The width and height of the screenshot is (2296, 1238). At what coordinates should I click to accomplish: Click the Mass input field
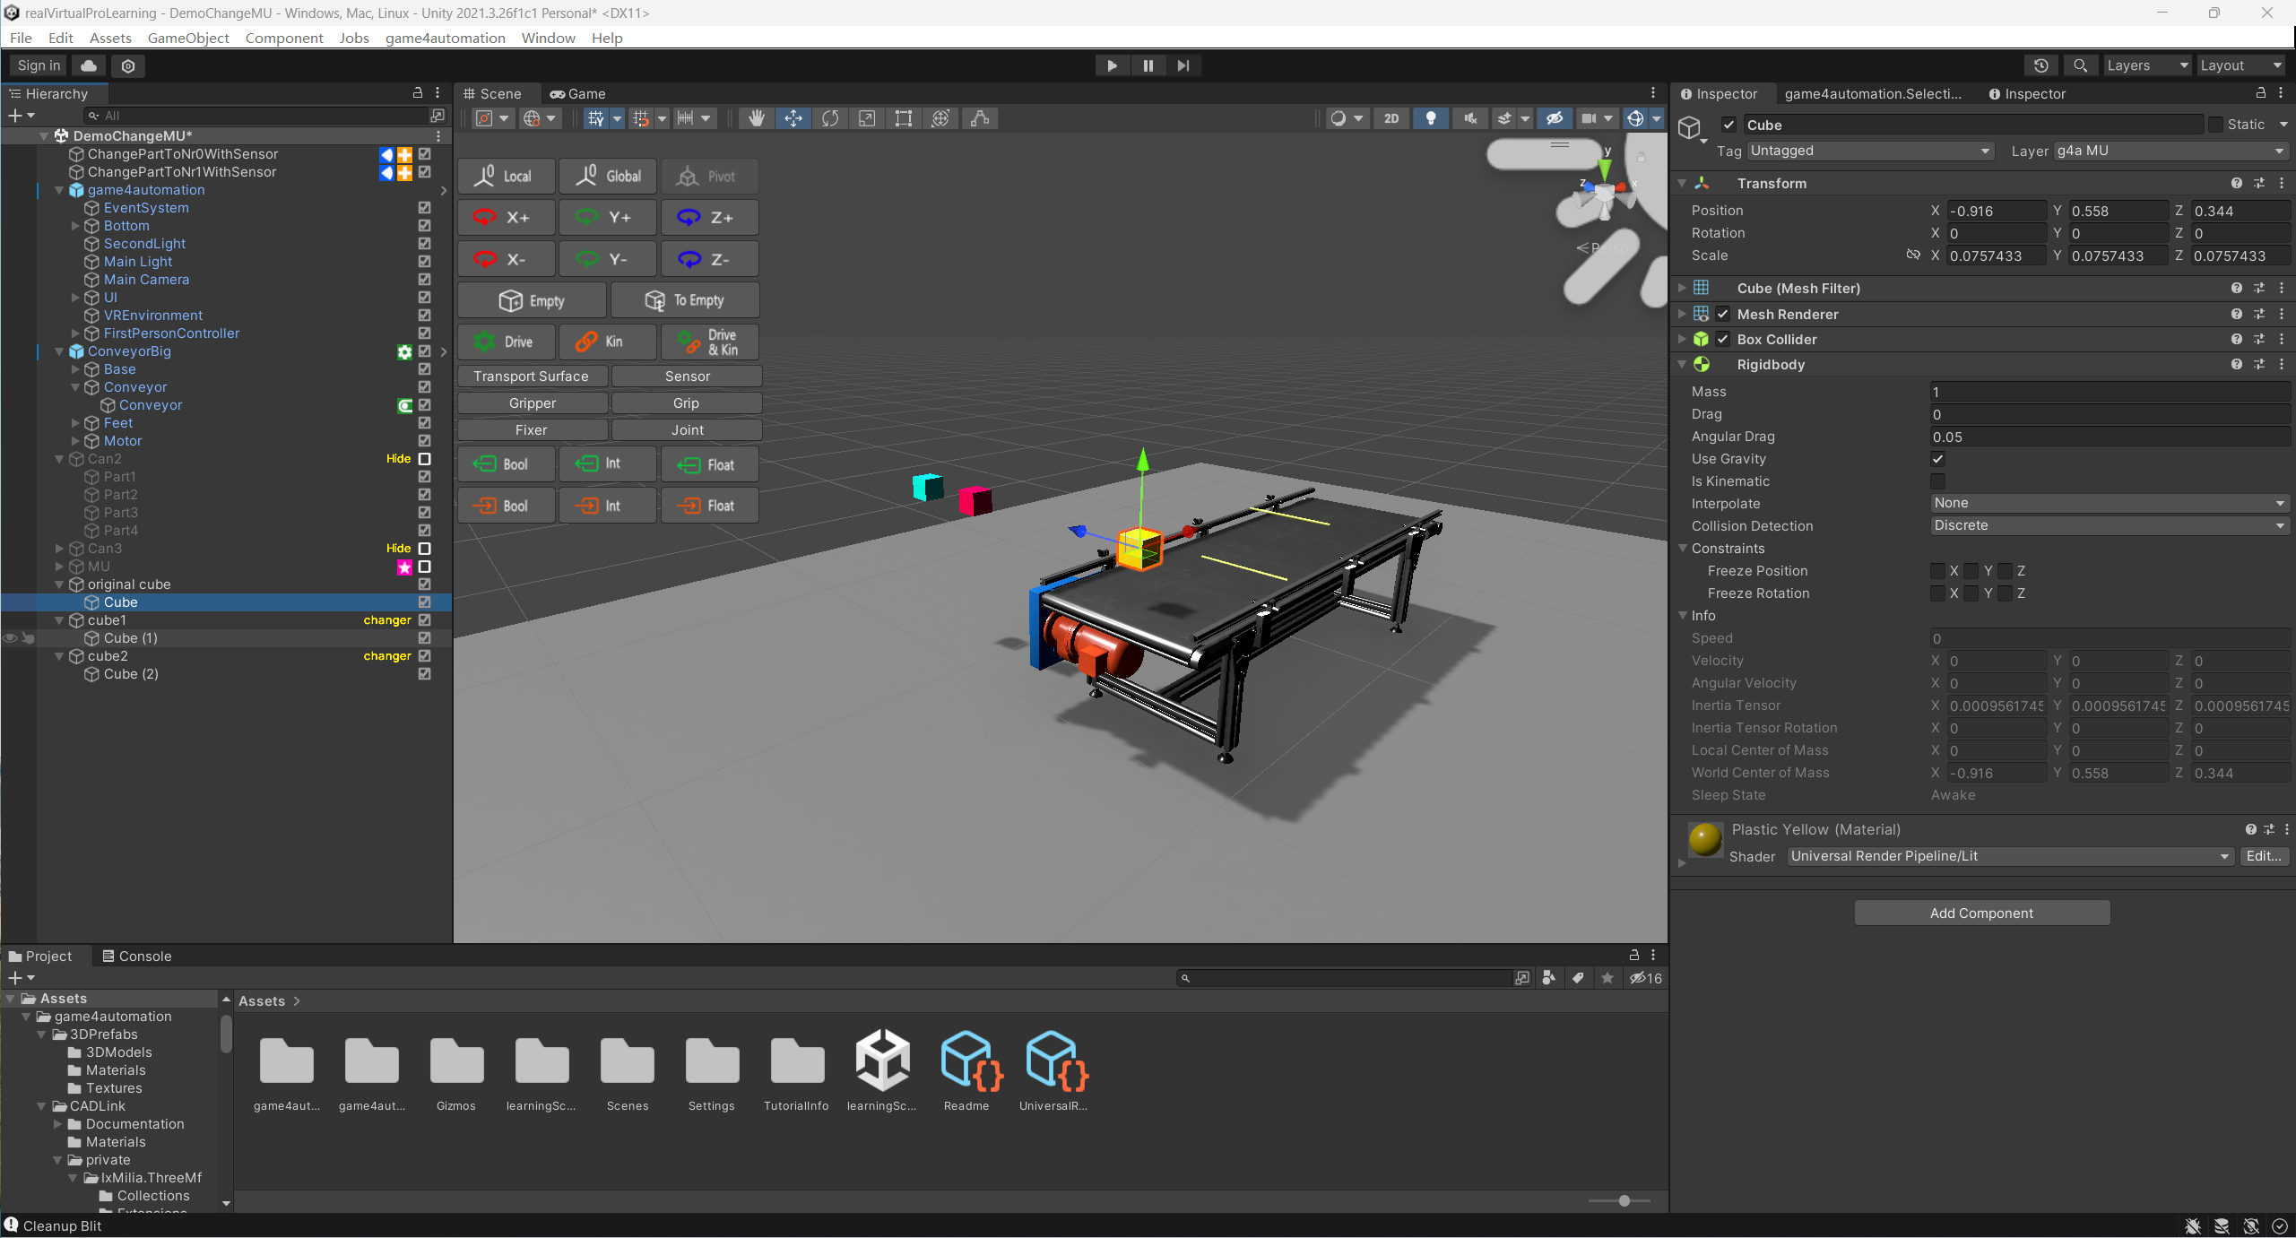(x=2110, y=392)
